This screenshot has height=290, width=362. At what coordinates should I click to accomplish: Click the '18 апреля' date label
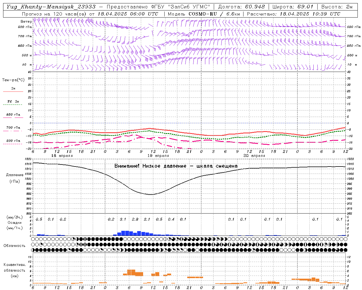(x=62, y=156)
